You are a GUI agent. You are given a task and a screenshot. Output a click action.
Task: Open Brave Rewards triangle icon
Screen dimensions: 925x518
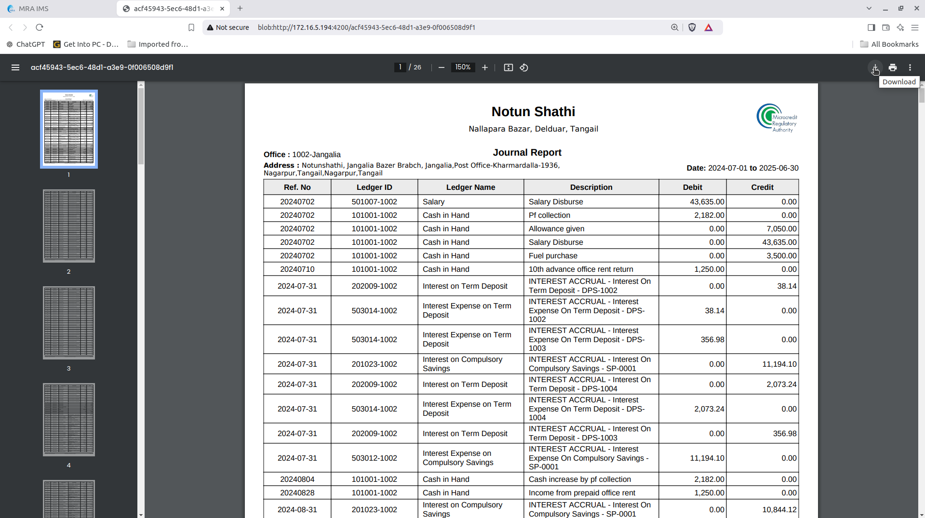coord(709,27)
